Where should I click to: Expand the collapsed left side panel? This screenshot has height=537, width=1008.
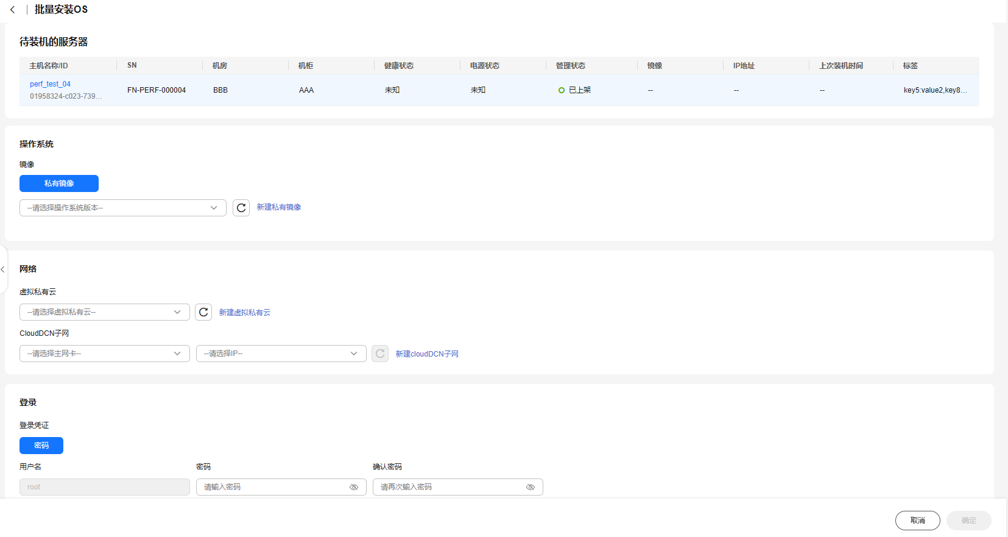[3, 269]
